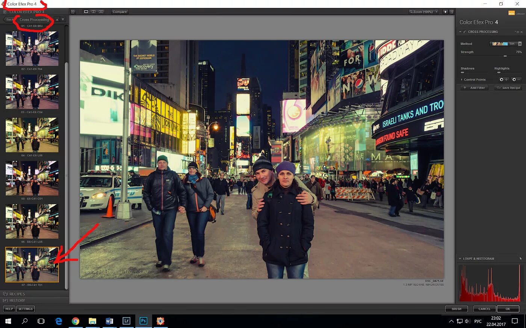Add a negative control point

516,79
